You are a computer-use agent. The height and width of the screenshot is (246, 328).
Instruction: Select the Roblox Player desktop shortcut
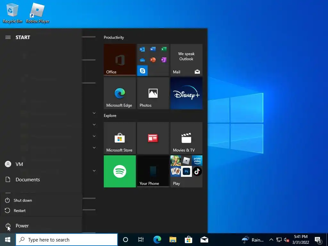click(37, 13)
